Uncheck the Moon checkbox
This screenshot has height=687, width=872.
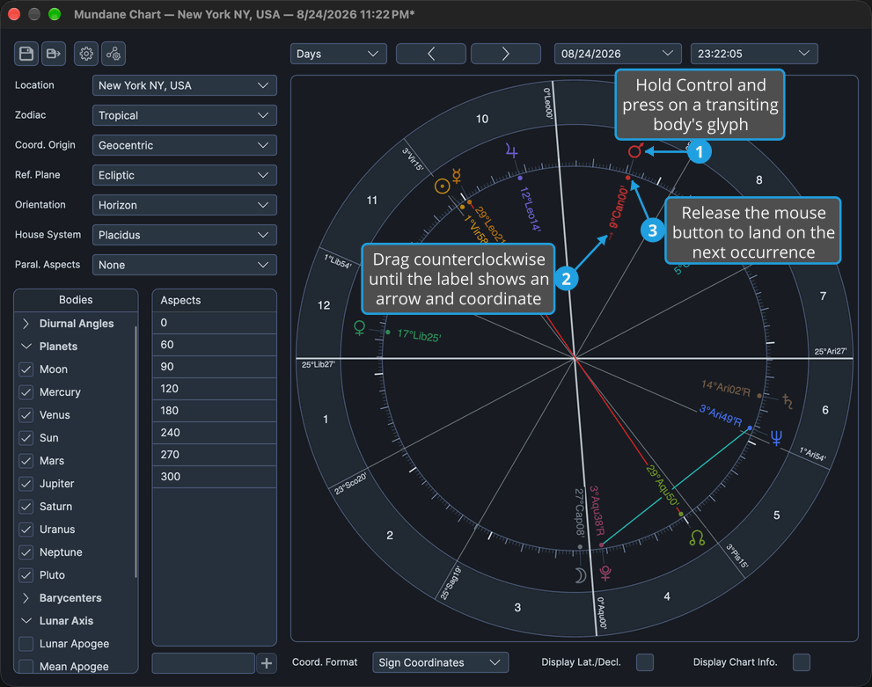26,369
